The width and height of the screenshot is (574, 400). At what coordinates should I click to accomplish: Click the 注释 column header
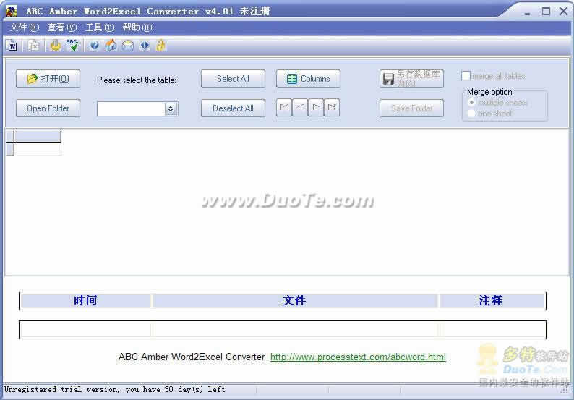(491, 301)
